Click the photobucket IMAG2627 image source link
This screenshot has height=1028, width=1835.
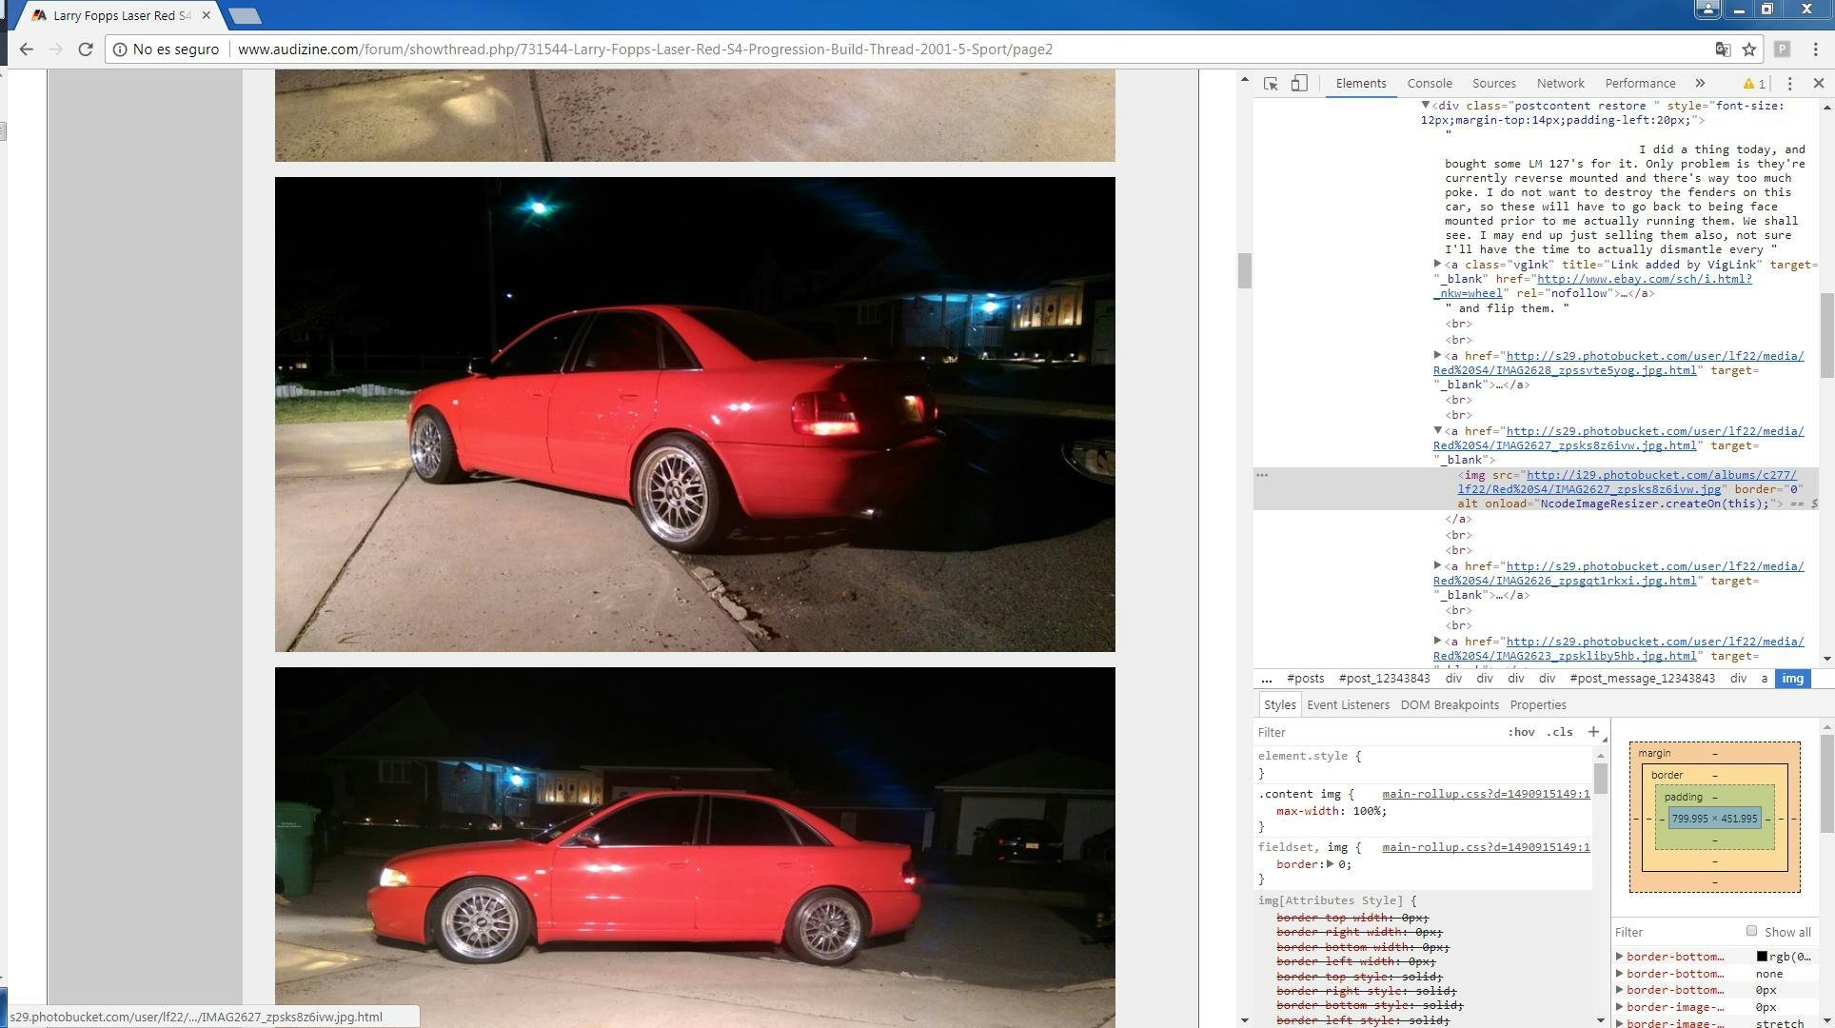click(x=1618, y=482)
